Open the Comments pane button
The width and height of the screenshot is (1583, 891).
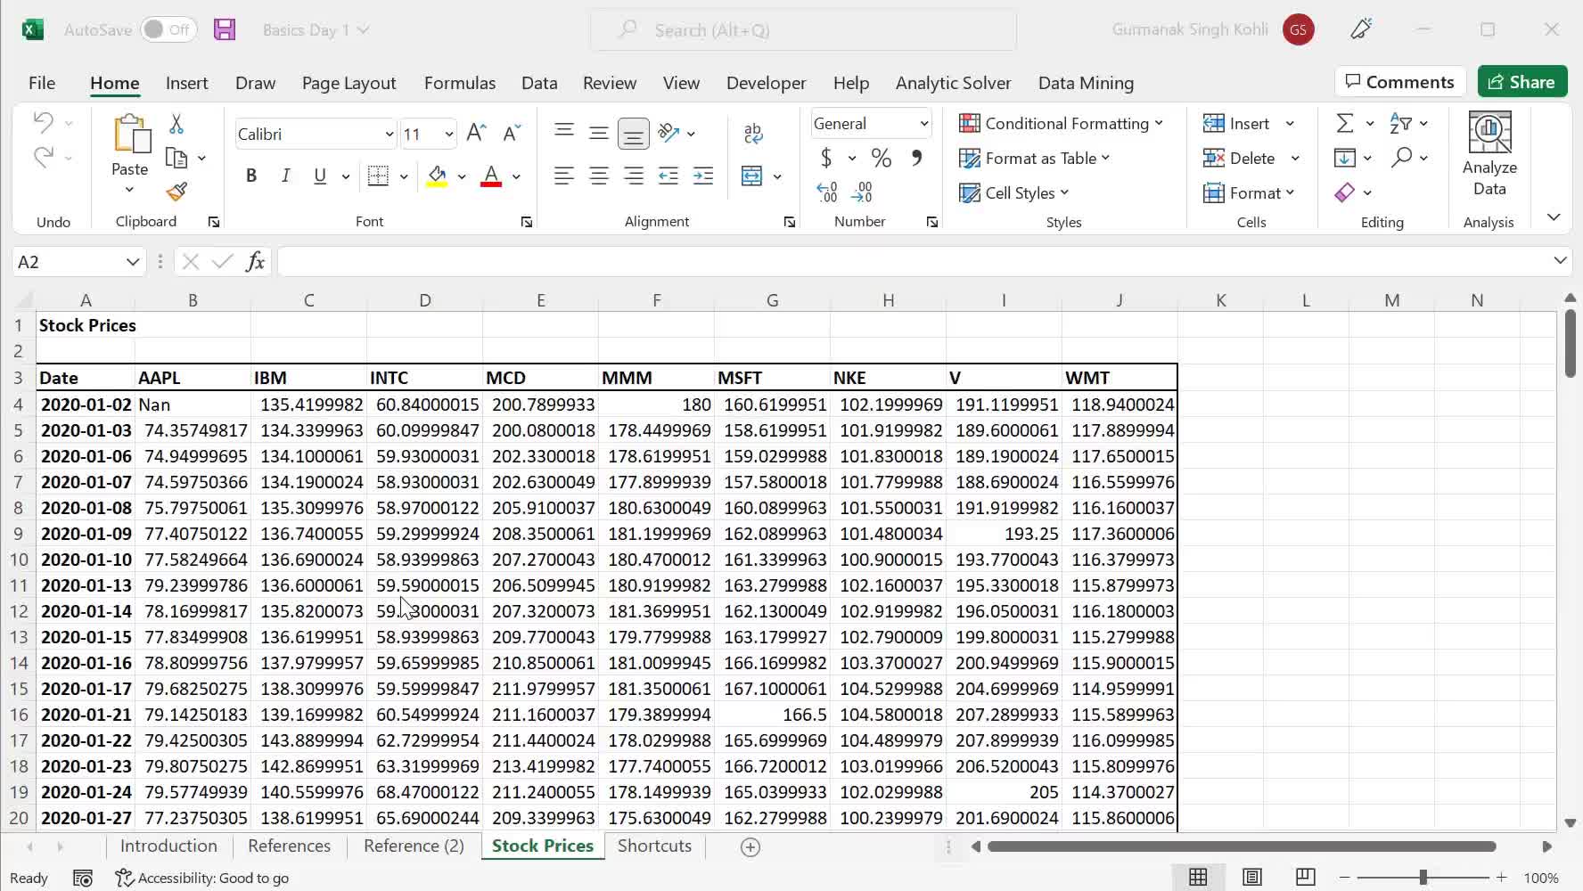pos(1399,82)
